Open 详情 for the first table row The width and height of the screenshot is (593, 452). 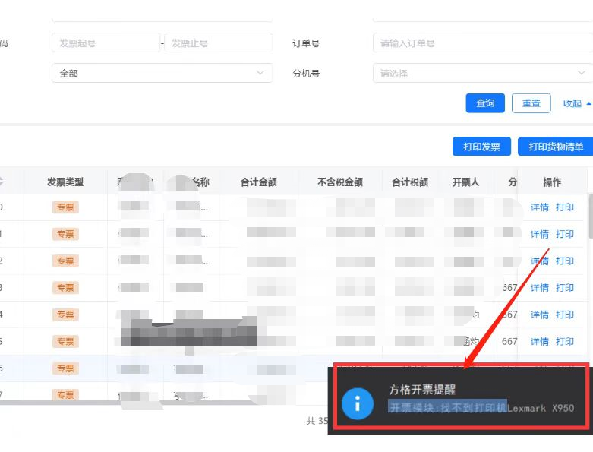pyautogui.click(x=539, y=207)
